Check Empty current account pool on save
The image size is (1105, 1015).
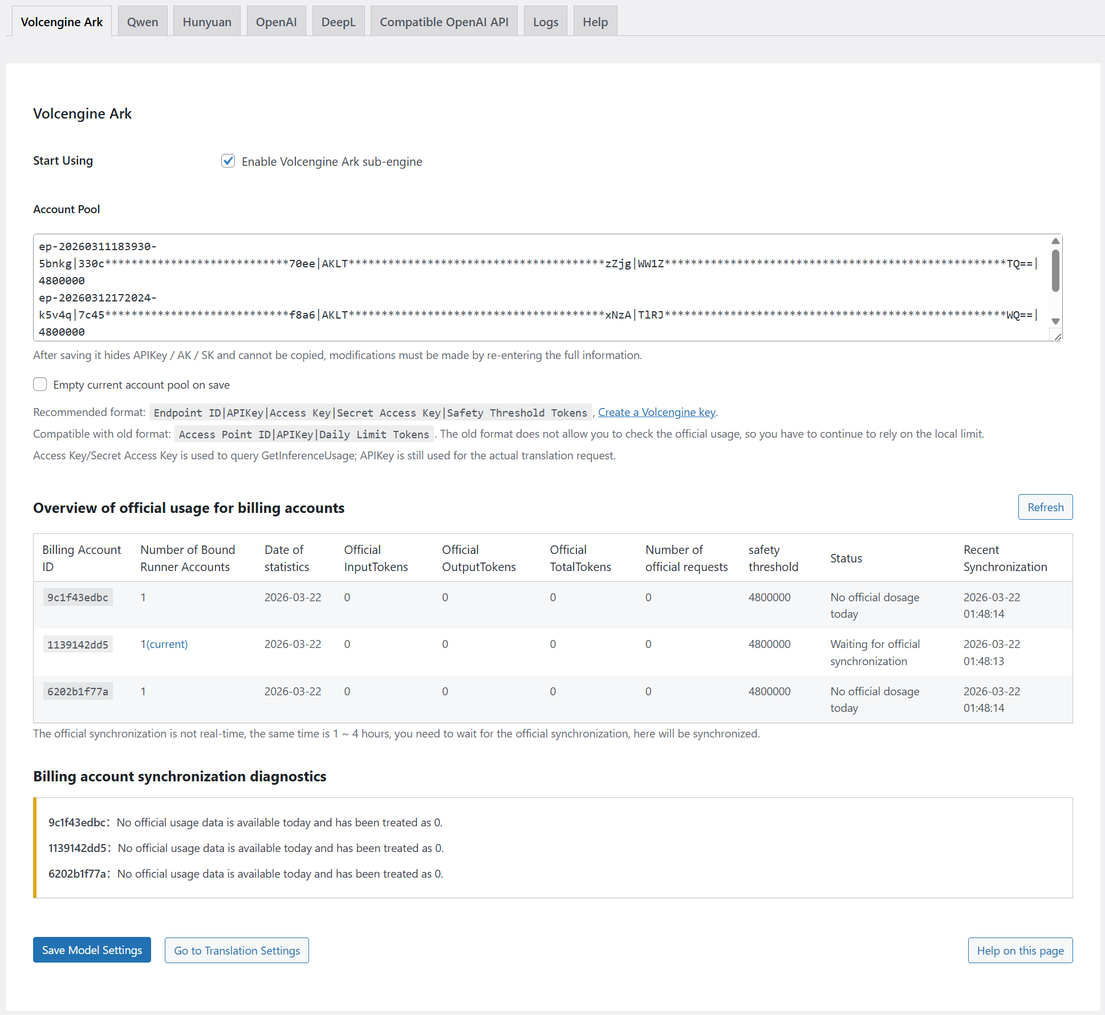point(40,384)
